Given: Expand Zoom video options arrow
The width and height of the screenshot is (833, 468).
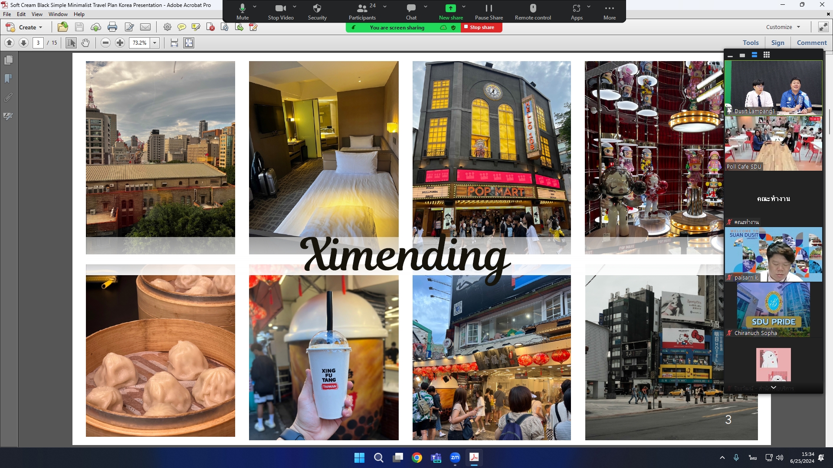Looking at the screenshot, I should 295,6.
